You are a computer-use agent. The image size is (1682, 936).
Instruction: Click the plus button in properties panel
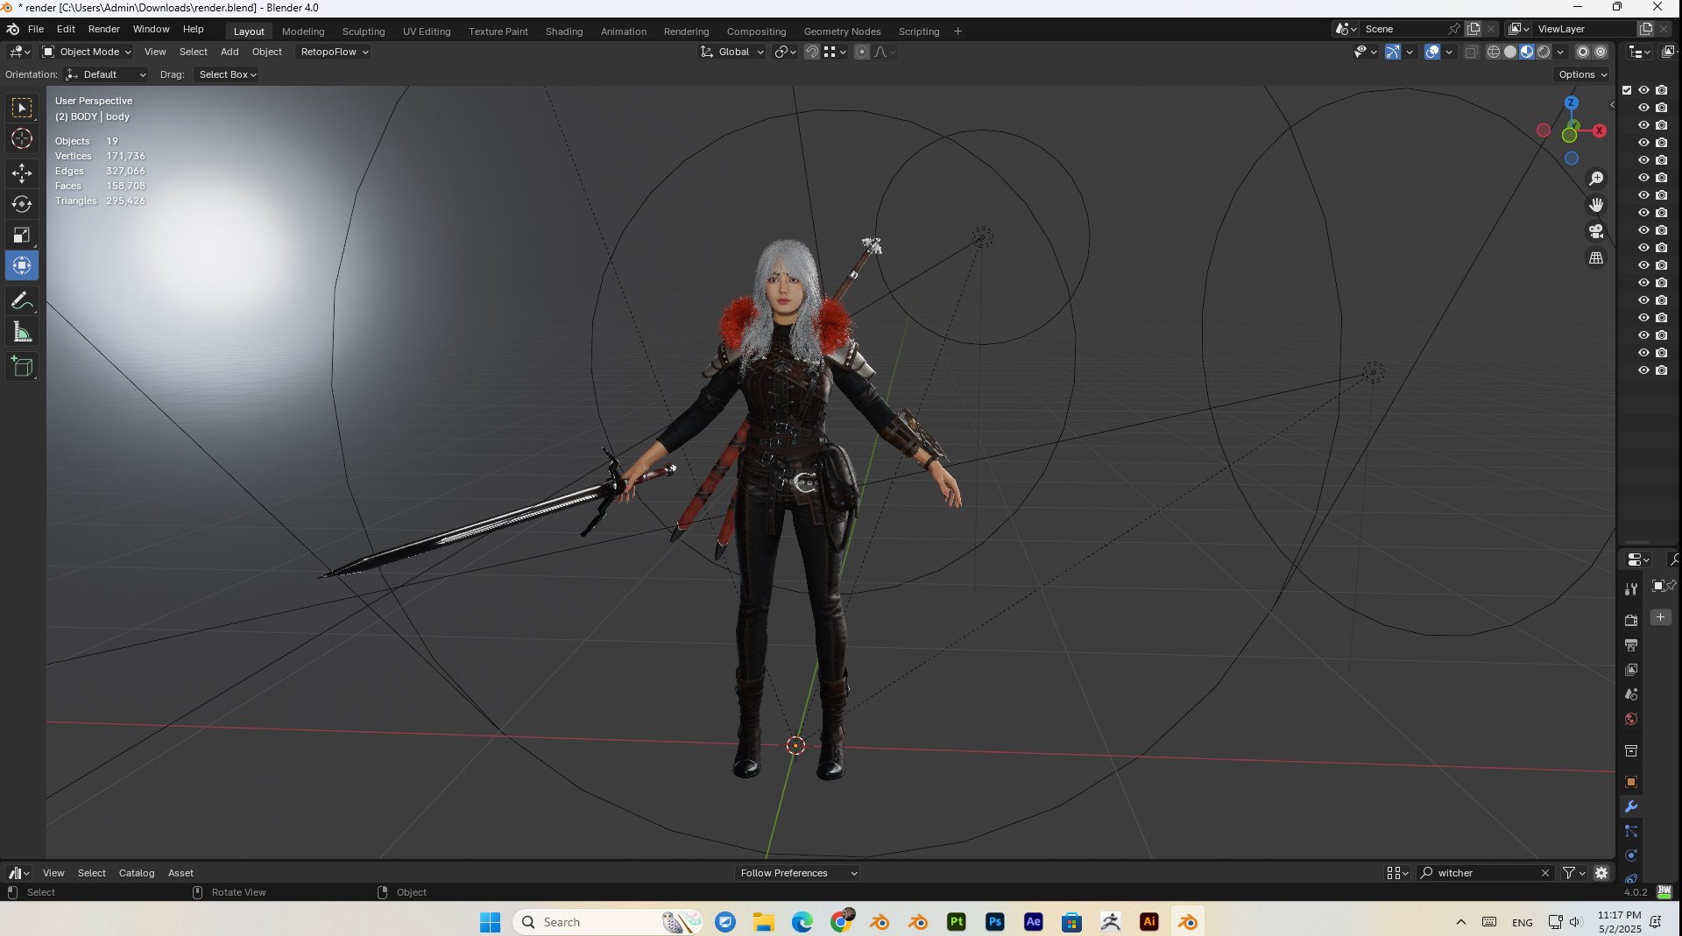[1660, 617]
